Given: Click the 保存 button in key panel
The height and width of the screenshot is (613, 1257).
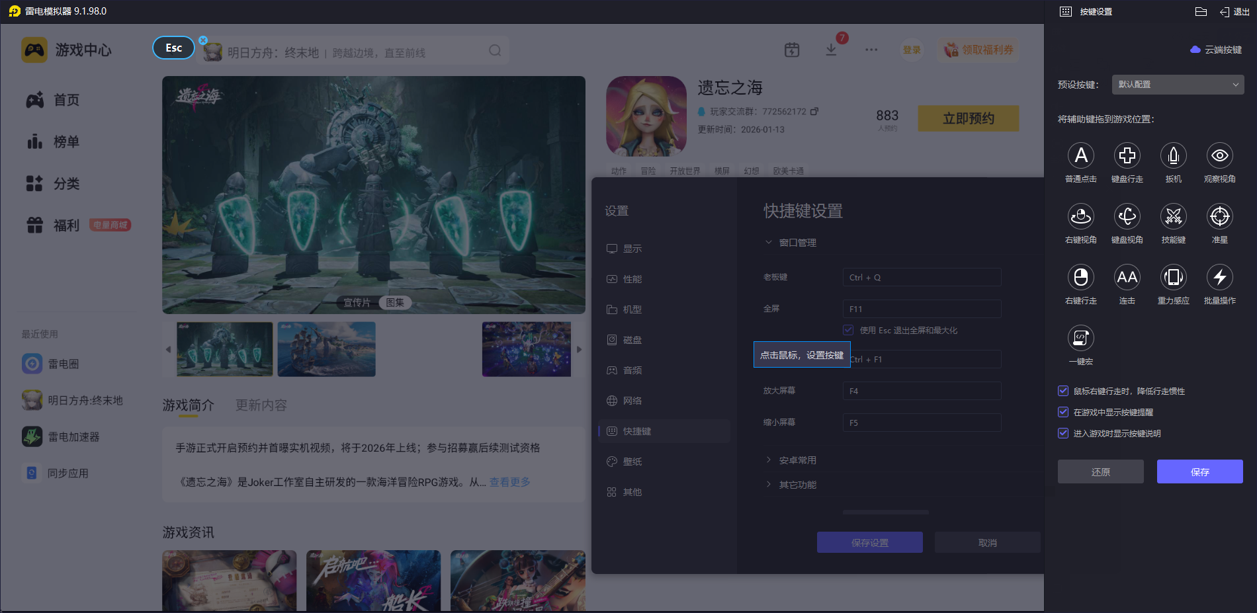Looking at the screenshot, I should pyautogui.click(x=1199, y=471).
